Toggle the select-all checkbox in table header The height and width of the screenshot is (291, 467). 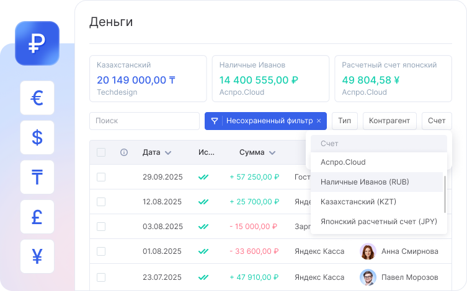pyautogui.click(x=101, y=152)
